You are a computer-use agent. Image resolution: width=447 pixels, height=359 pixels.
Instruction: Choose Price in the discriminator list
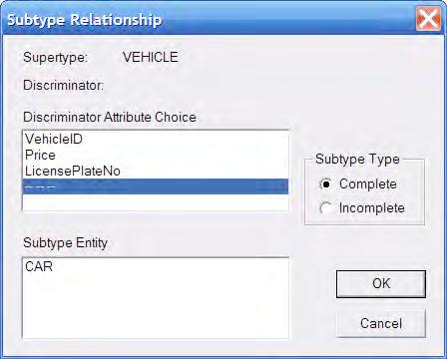click(156, 155)
